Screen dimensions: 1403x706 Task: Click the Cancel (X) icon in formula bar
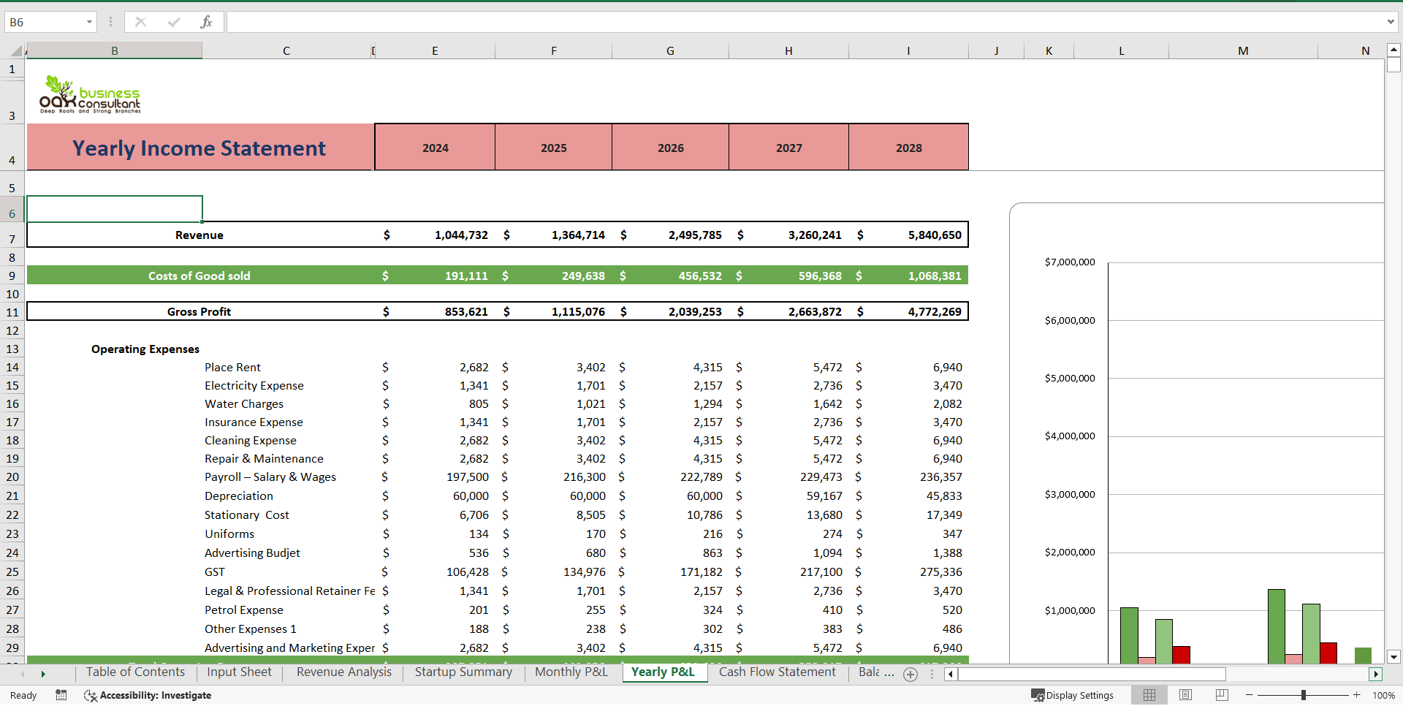[140, 22]
